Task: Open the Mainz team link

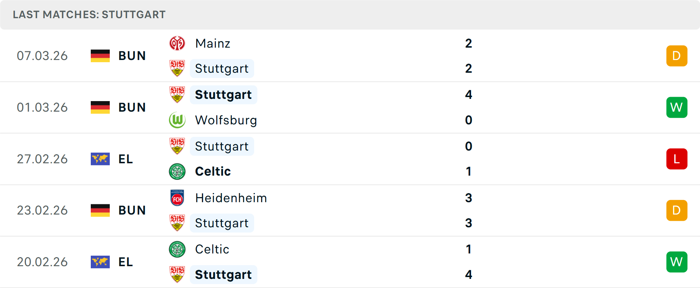Action: tap(213, 44)
